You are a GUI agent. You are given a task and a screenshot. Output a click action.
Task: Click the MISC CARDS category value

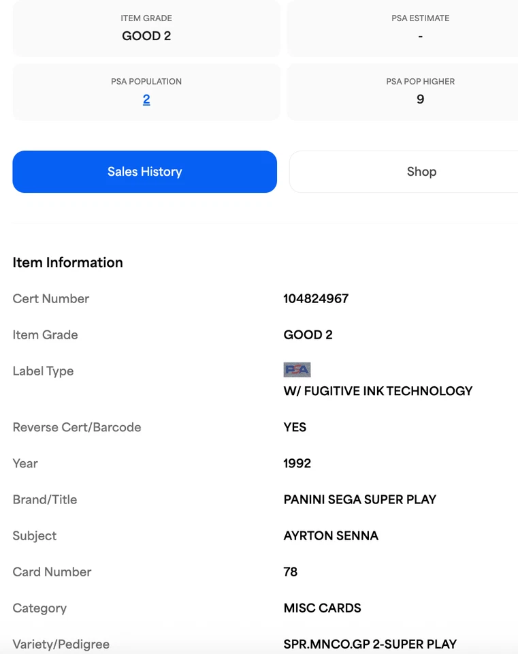click(322, 608)
